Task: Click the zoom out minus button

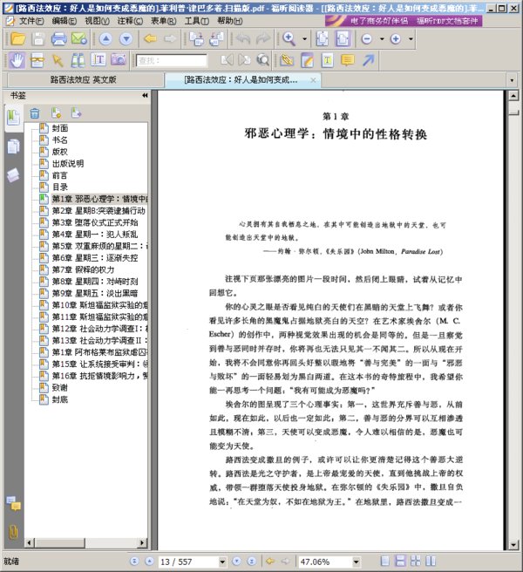Action: click(367, 38)
